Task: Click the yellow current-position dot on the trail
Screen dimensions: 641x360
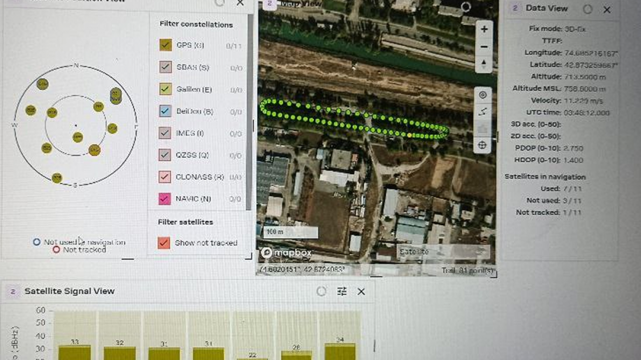Action: 410,135
